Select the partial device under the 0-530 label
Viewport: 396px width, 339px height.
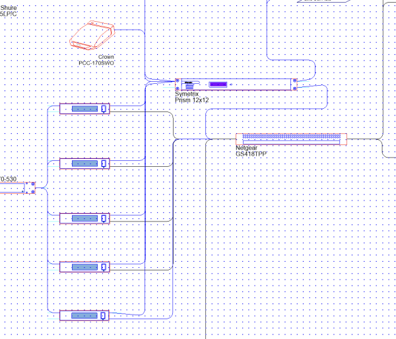click(17, 188)
